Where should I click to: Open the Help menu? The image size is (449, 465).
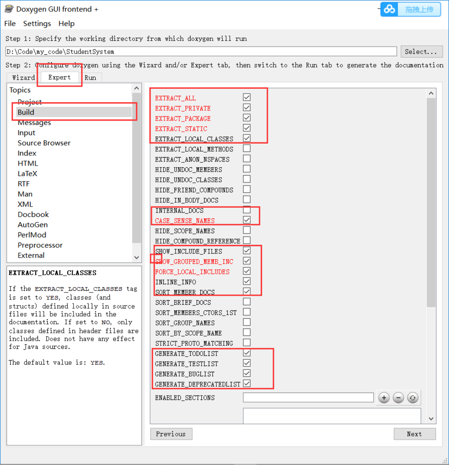coord(66,23)
